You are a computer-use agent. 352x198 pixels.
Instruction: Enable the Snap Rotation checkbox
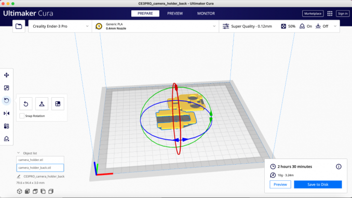pos(22,116)
